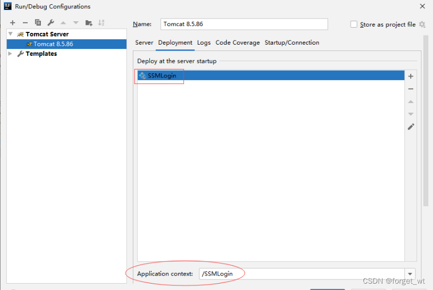Open the project file storage gear settings
The image size is (433, 290).
(x=422, y=24)
